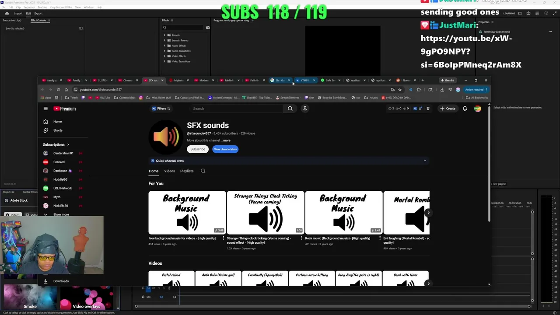
Task: Open a new browser tab with plus
Action: [x=423, y=80]
